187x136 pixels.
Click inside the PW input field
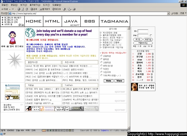point(143,35)
